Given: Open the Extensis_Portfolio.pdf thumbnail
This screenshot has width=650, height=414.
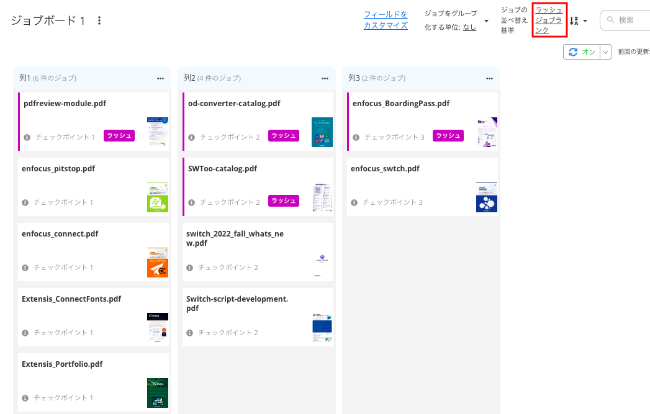Looking at the screenshot, I should coord(158,392).
